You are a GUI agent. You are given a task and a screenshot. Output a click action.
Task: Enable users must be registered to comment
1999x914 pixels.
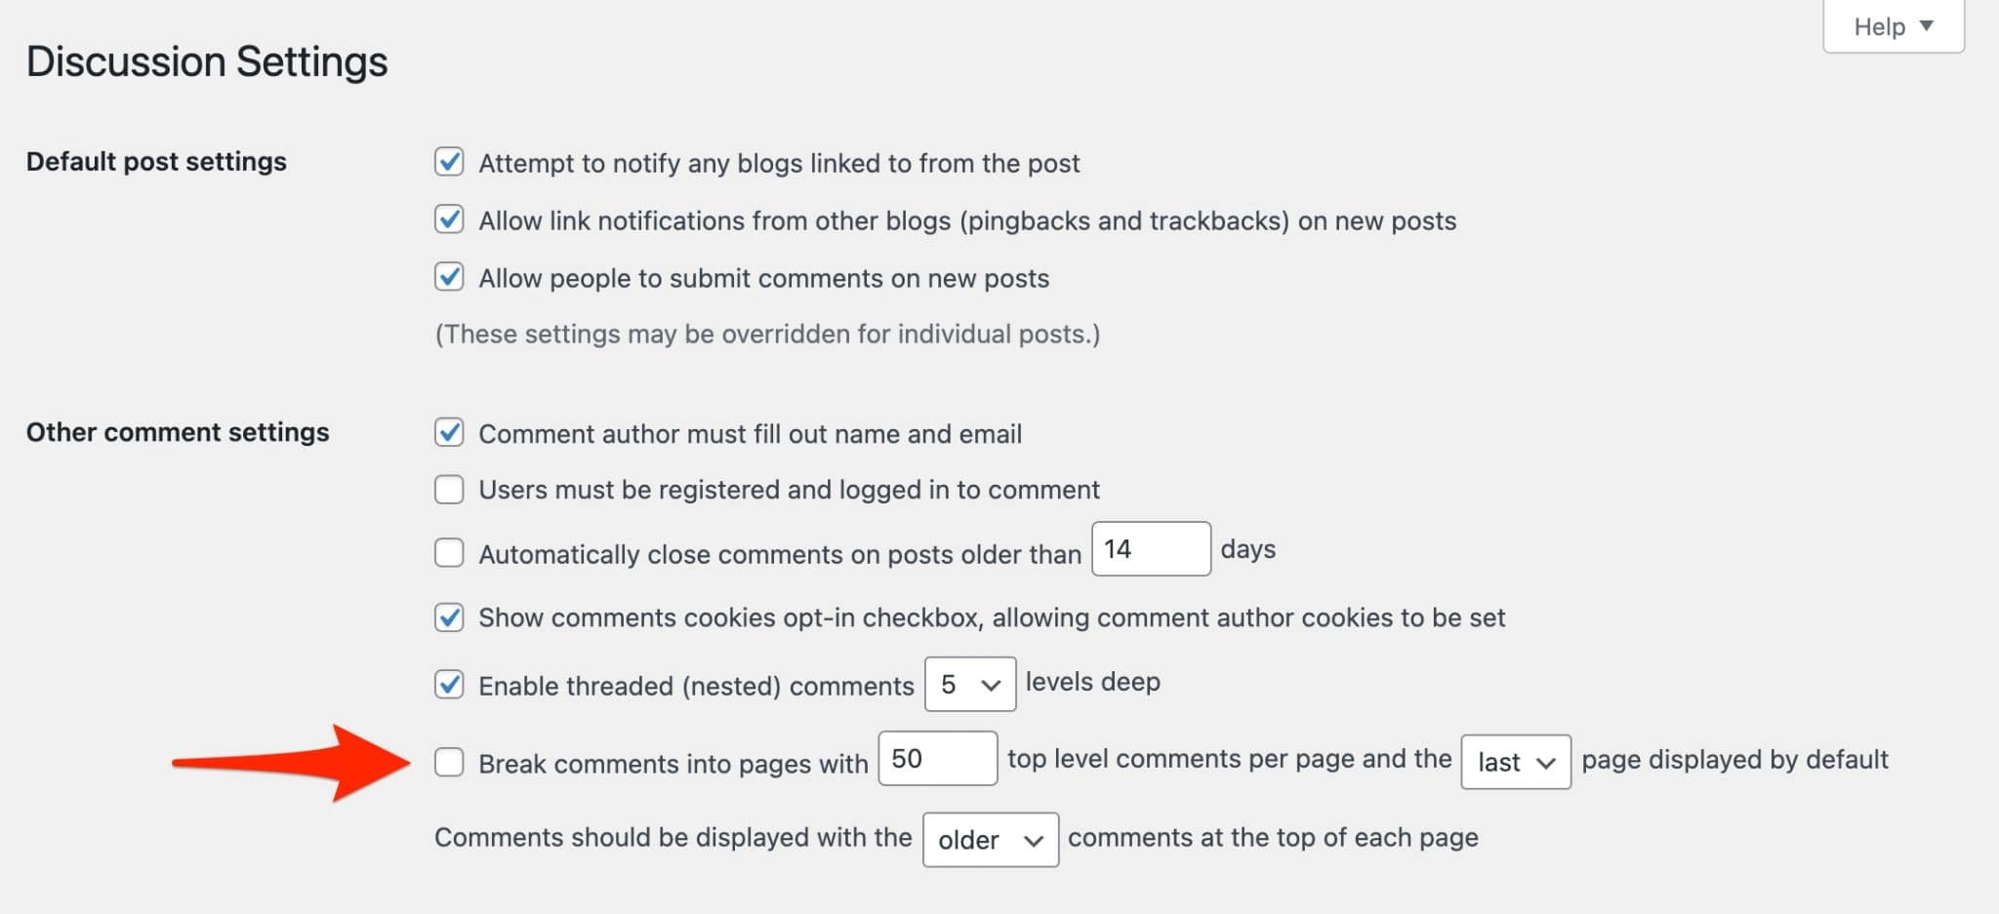tap(449, 490)
